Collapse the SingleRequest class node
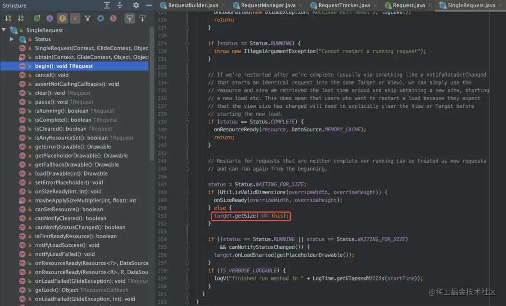 point(4,30)
